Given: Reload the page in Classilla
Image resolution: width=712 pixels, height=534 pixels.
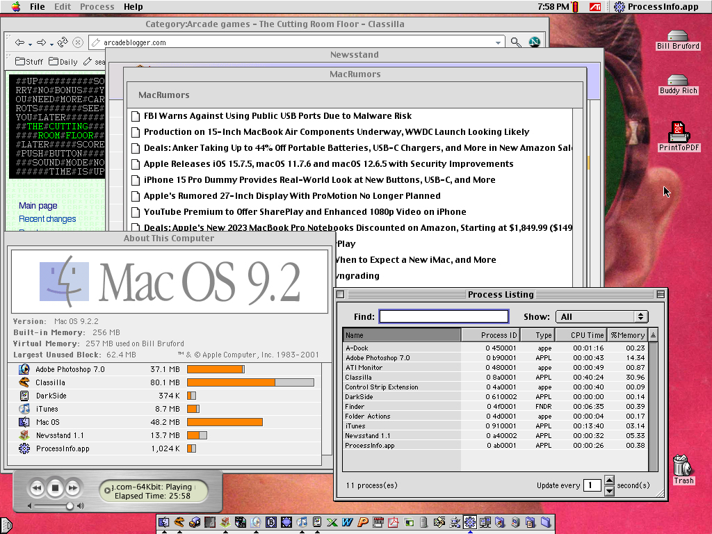Looking at the screenshot, I should click(x=62, y=42).
